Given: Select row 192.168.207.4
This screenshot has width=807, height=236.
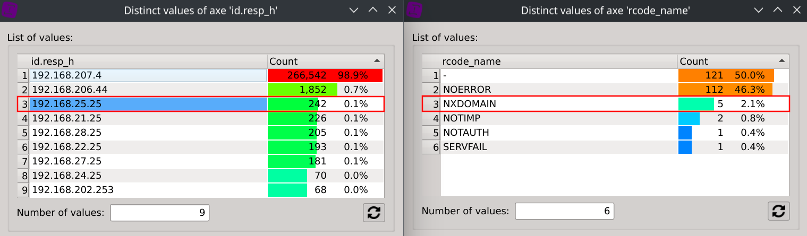Looking at the screenshot, I should click(148, 75).
